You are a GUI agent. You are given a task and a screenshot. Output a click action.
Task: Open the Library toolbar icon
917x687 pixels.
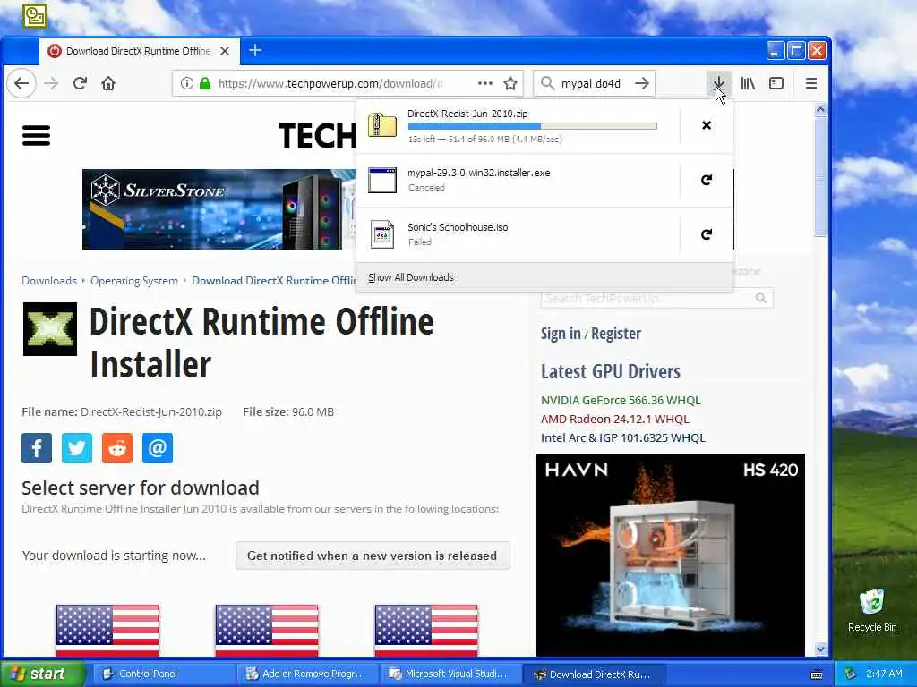tap(748, 83)
